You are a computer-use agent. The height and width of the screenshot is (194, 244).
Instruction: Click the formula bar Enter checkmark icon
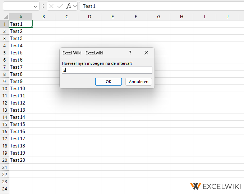(x=60, y=6)
